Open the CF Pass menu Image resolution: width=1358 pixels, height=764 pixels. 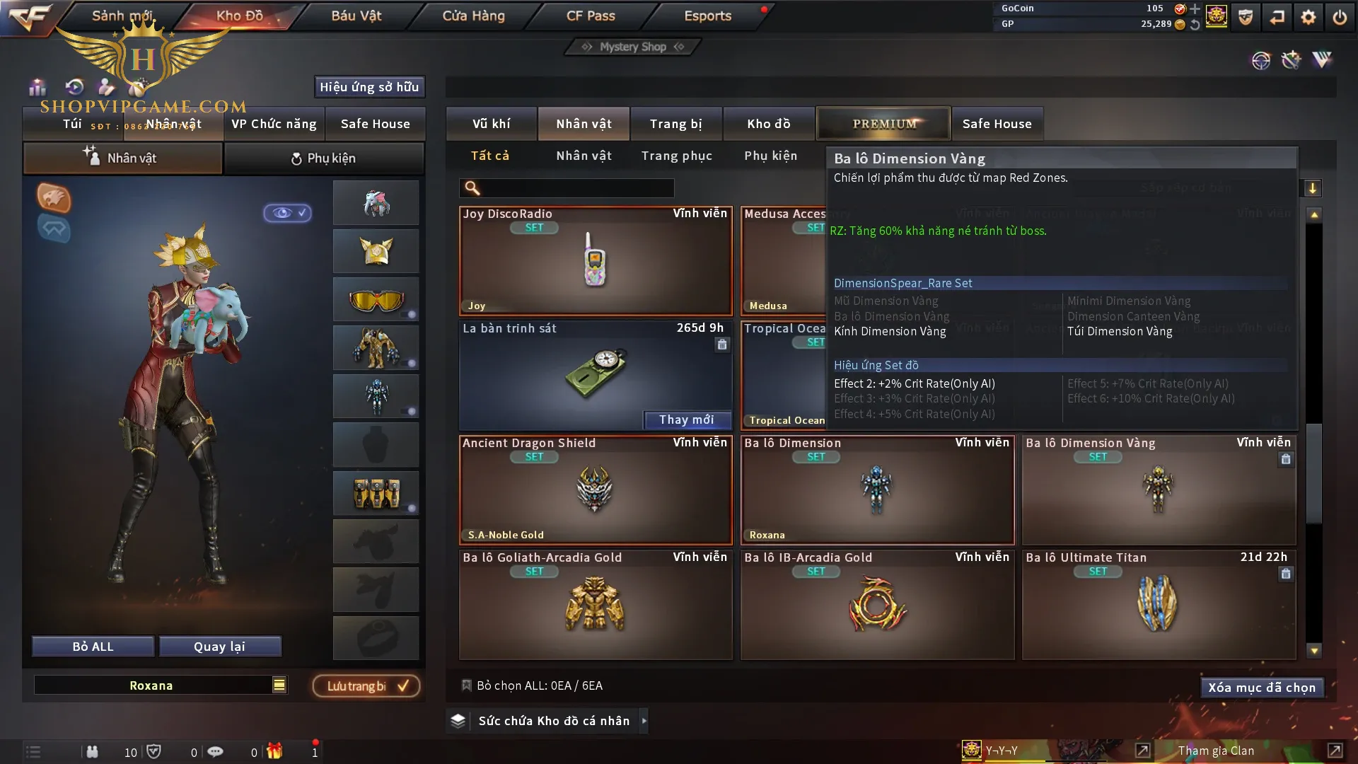(x=591, y=16)
